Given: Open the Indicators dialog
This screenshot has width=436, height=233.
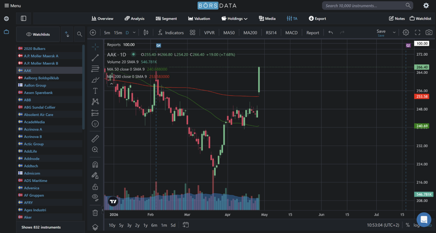Looking at the screenshot, I should [x=171, y=33].
